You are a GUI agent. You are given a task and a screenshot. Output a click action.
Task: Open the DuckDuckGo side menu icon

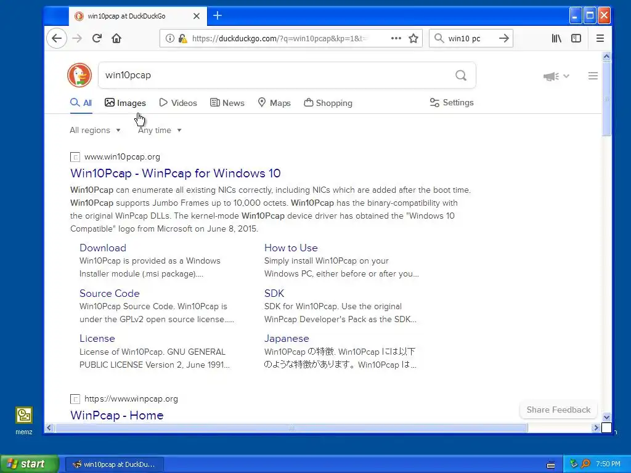coord(593,76)
